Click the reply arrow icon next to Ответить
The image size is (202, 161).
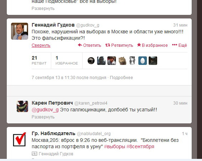80,45
